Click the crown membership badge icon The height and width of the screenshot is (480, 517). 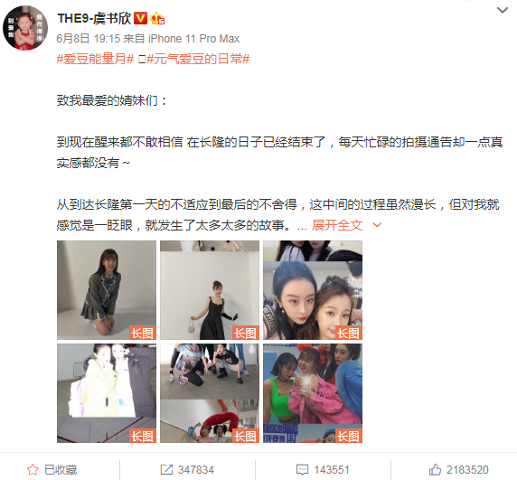(x=157, y=18)
